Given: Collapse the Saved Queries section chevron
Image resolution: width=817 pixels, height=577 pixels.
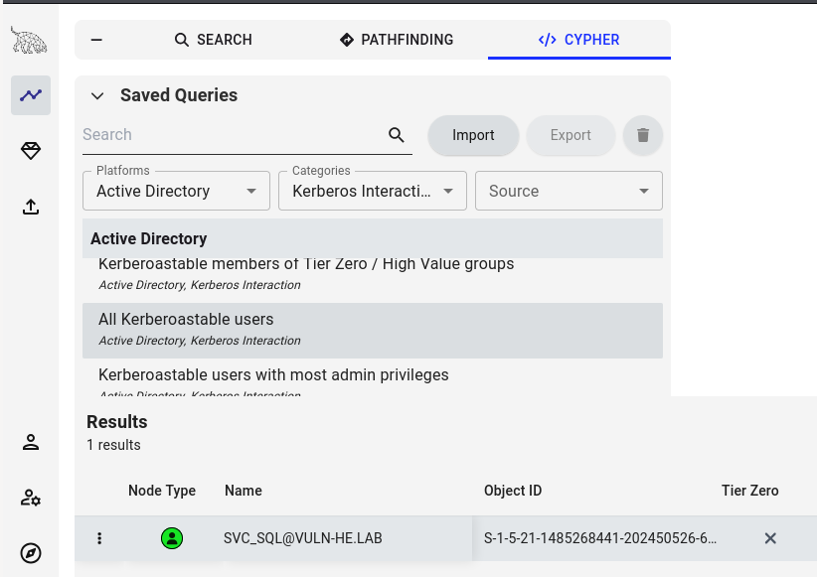Looking at the screenshot, I should tap(97, 95).
